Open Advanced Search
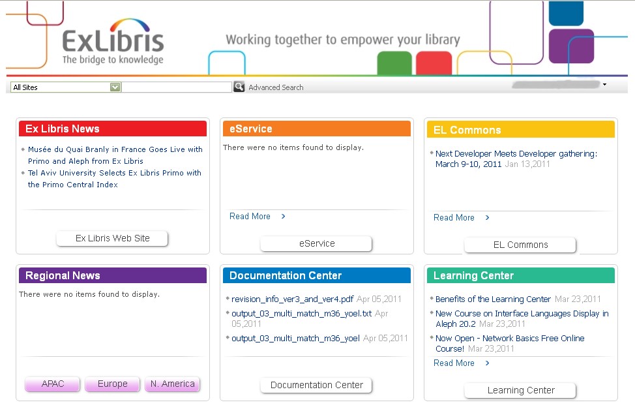This screenshot has height=411, width=635. (276, 87)
